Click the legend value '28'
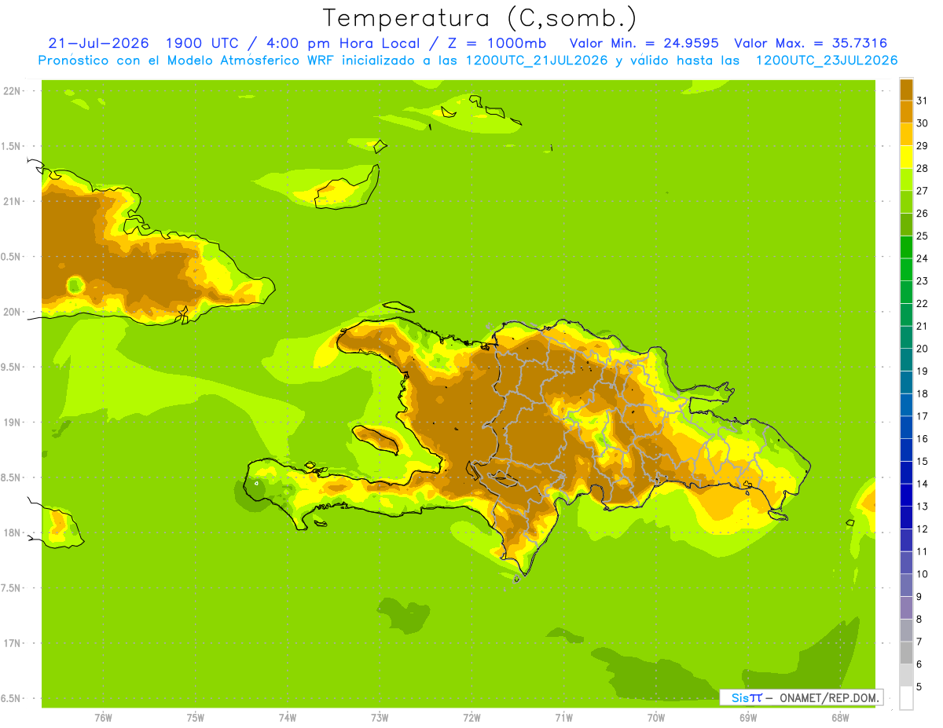This screenshot has width=943, height=728. [x=922, y=168]
